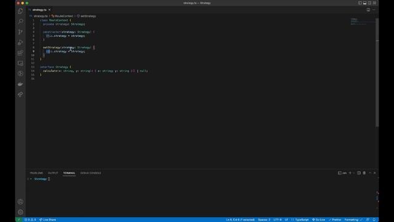Switch to the PROBLEMS panel tab

click(x=36, y=173)
